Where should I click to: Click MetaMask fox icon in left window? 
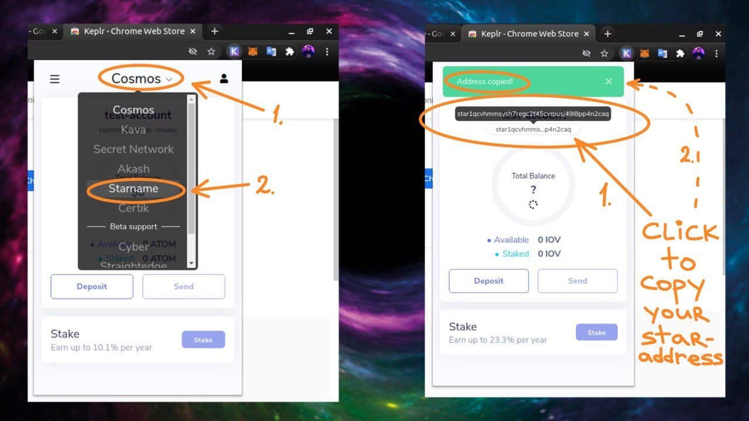(253, 51)
